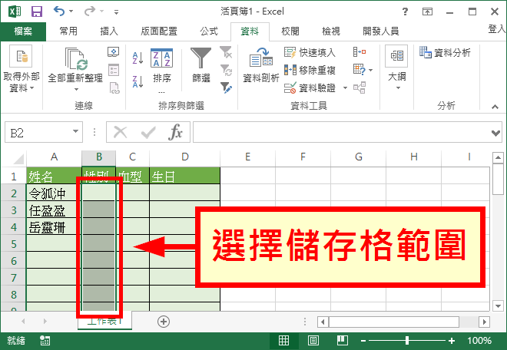The image size is (507, 350).
Task: Click the zoom slider handle
Action: [407, 340]
